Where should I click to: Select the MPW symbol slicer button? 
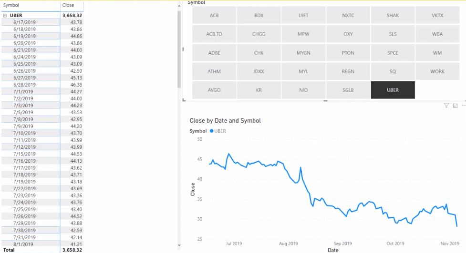[303, 34]
